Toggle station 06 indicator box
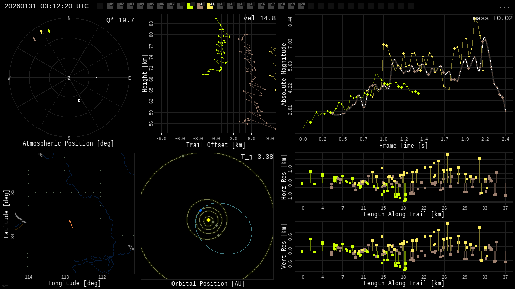Viewport: 515px width, 289px height. point(160,6)
